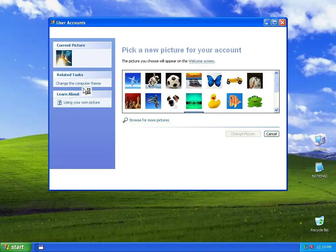Open Browse for more pictures
The image size is (336, 252).
149,120
